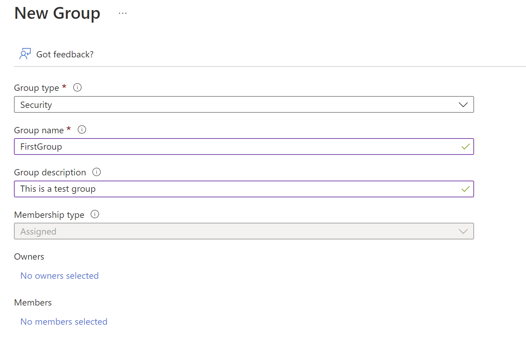
Task: Open the Assigned membership type dropdown
Action: click(x=237, y=231)
